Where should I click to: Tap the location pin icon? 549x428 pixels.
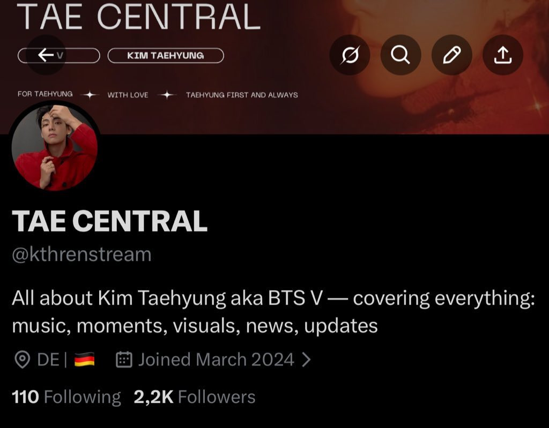pos(23,360)
